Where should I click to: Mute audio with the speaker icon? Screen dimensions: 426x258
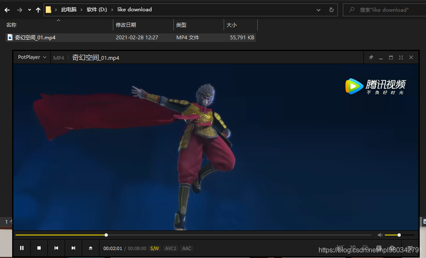pos(380,235)
